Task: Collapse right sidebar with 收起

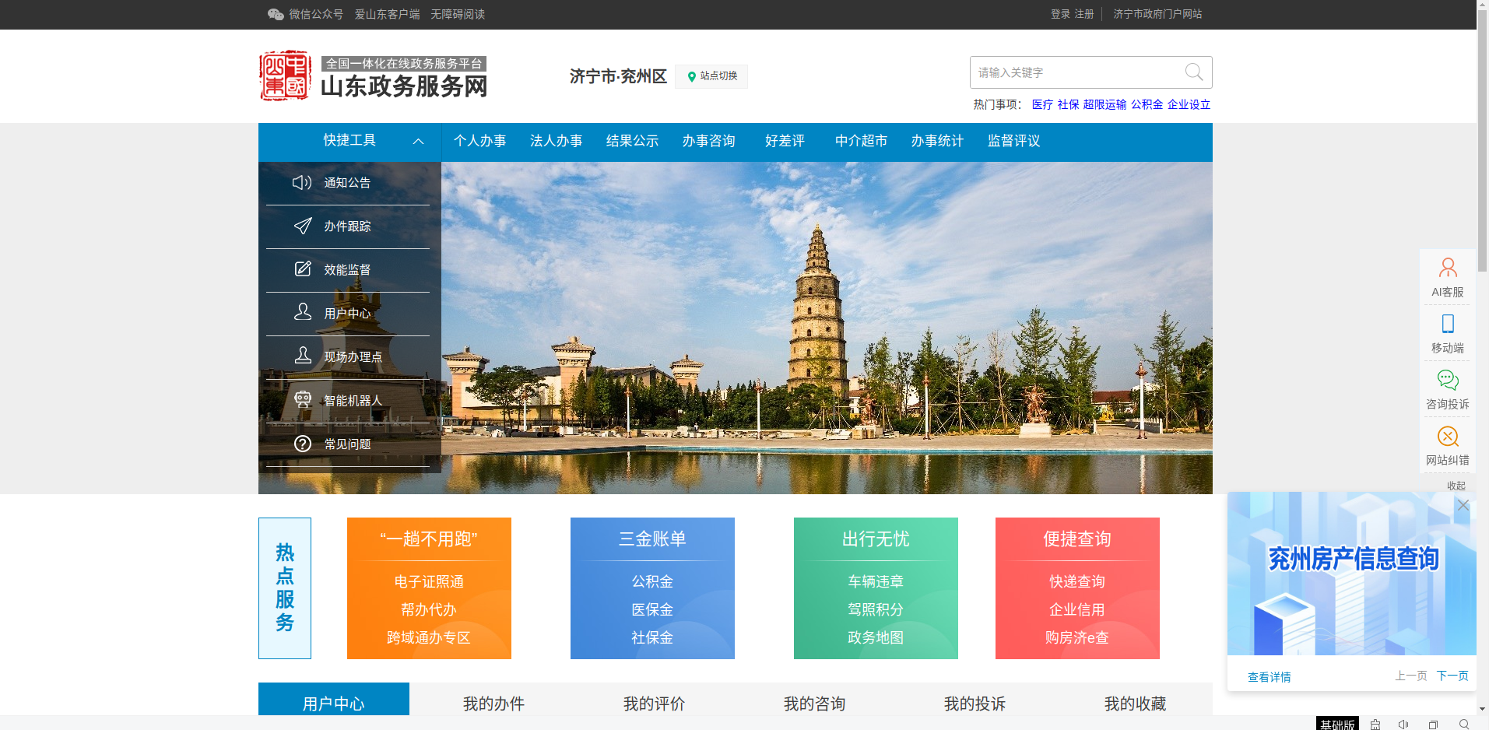Action: [x=1456, y=486]
